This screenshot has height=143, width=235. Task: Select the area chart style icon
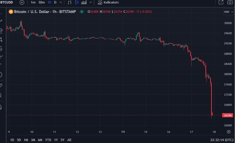point(84,2)
